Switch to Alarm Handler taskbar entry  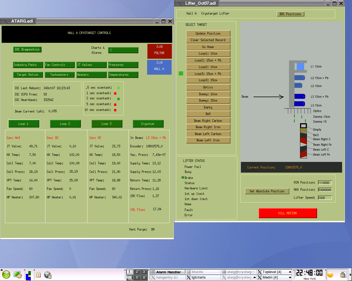click(x=167, y=272)
